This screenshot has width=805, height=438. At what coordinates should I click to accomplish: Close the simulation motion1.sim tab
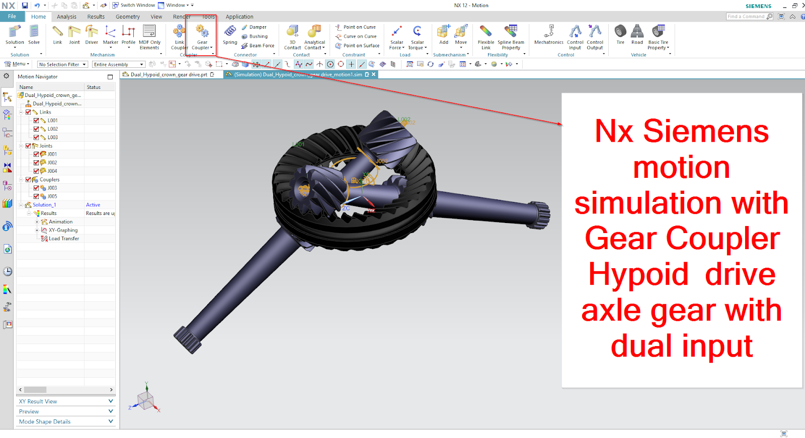[x=373, y=74]
